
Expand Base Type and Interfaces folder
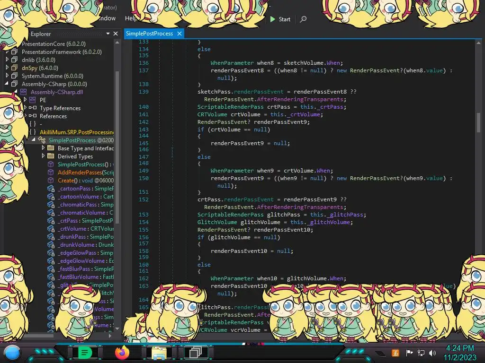[43, 147]
